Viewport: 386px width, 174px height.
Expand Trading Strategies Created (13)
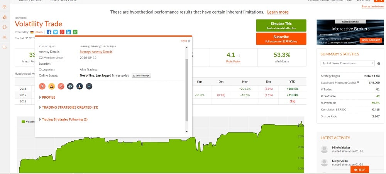coord(69,107)
